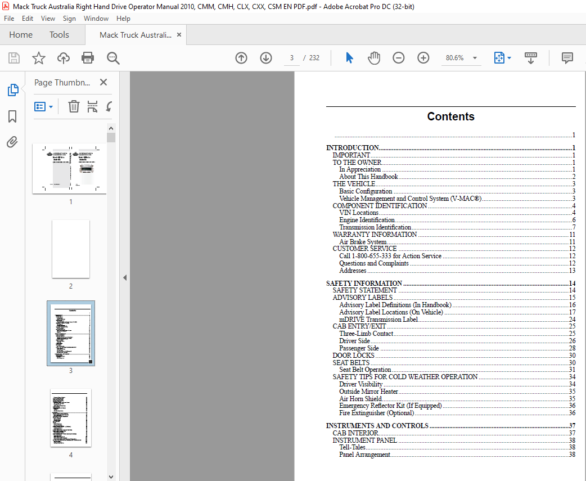Upload the file with the cloud icon

63,58
